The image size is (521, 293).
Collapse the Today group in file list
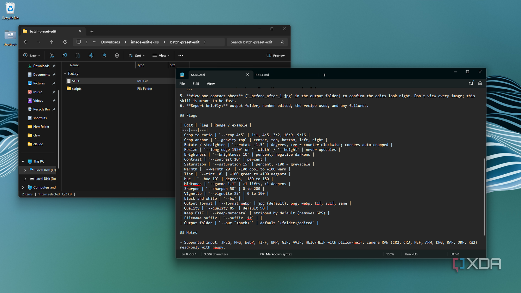(65, 74)
